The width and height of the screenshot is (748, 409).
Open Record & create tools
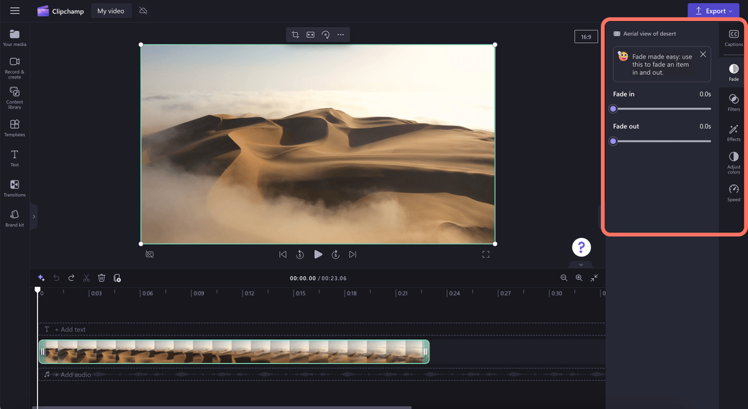(14, 67)
